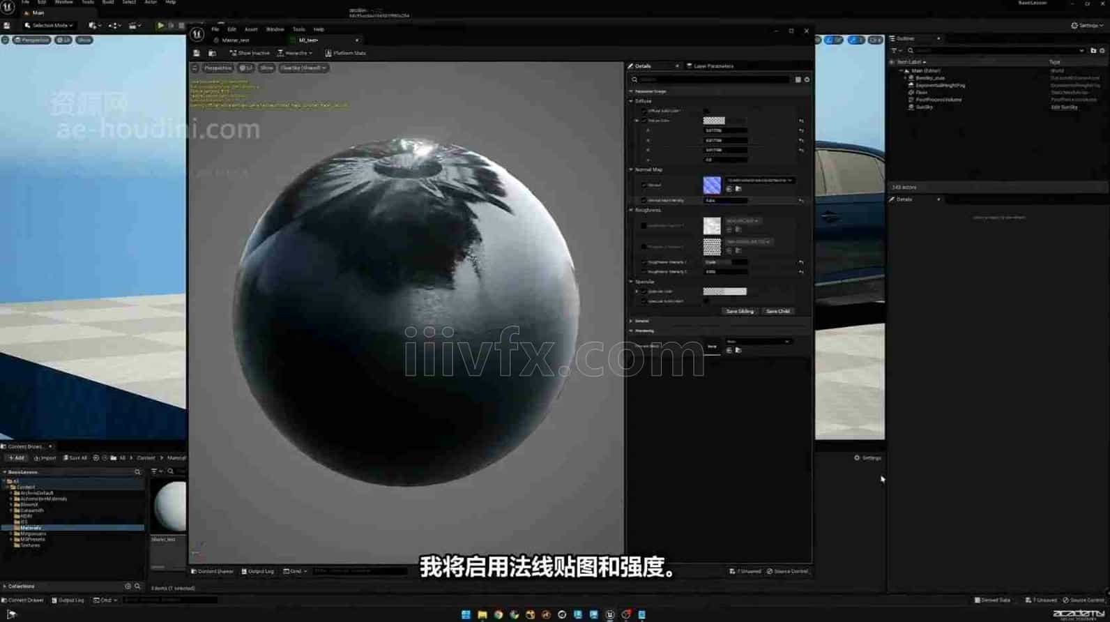Image resolution: width=1110 pixels, height=622 pixels.
Task: Select ExponentialHeightFog in the Outliner
Action: coord(940,85)
